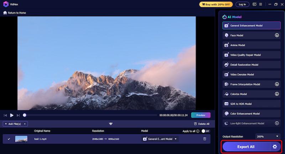Delete test 1.mp4 with trash icon
Screen dimensions: 285x154
(x=204, y=139)
